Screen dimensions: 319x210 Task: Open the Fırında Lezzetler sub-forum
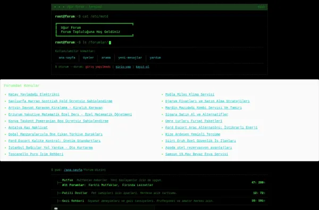point(138,185)
